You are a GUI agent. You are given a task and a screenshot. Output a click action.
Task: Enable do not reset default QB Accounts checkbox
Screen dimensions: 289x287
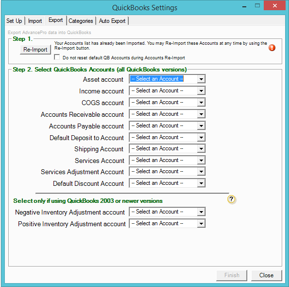[57, 57]
